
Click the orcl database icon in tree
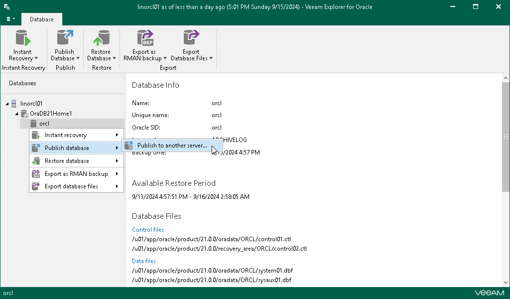point(33,124)
